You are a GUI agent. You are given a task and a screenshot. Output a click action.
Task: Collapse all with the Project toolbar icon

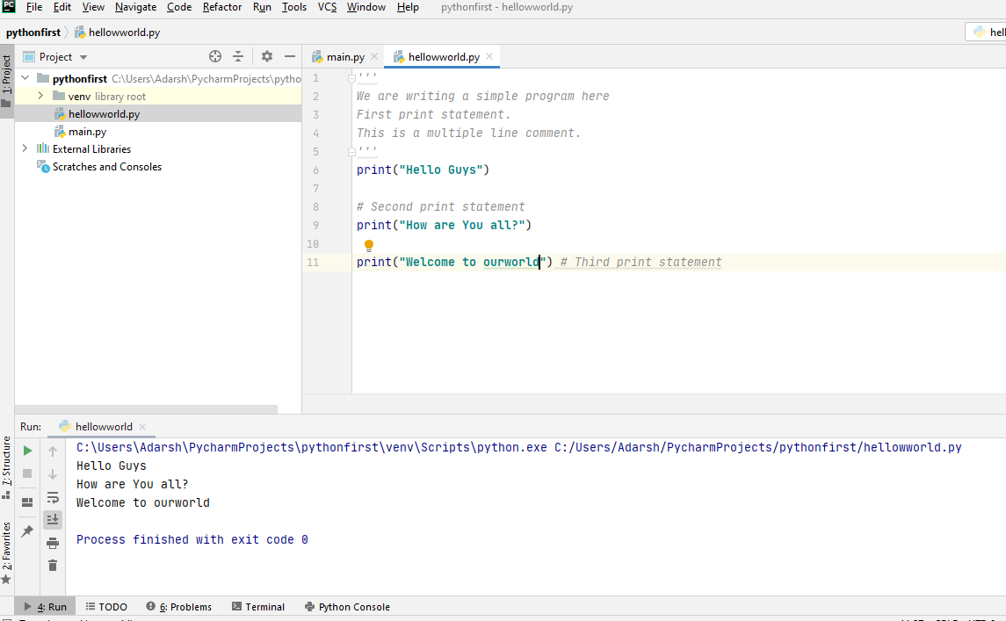pos(238,56)
